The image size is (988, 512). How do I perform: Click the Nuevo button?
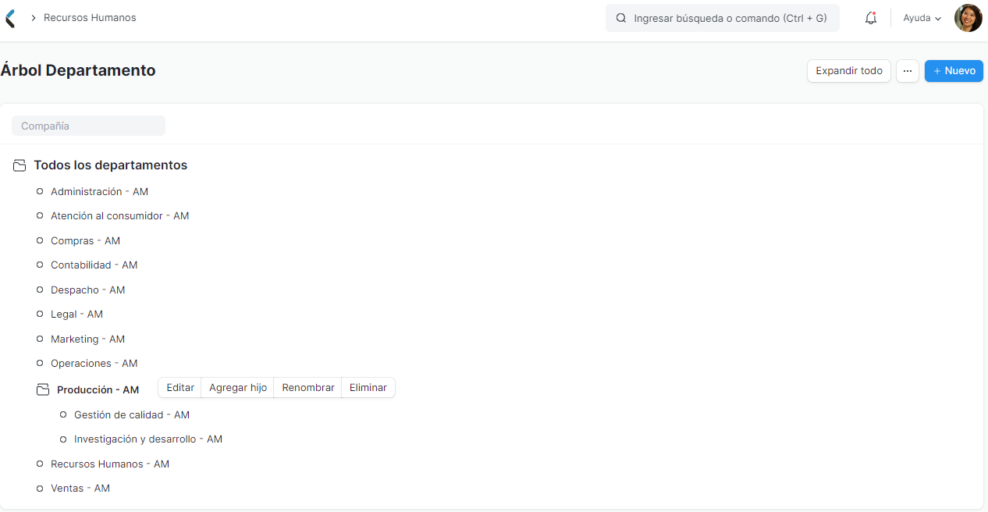(954, 71)
